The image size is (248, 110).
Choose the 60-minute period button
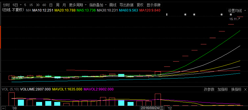pyautogui.click(x=44, y=5)
